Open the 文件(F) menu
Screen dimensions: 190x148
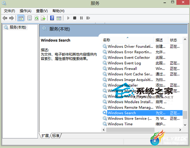[x=9, y=11]
